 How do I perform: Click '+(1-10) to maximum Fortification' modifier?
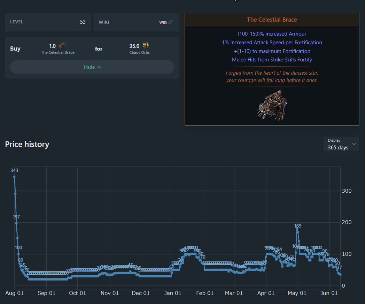point(272,51)
